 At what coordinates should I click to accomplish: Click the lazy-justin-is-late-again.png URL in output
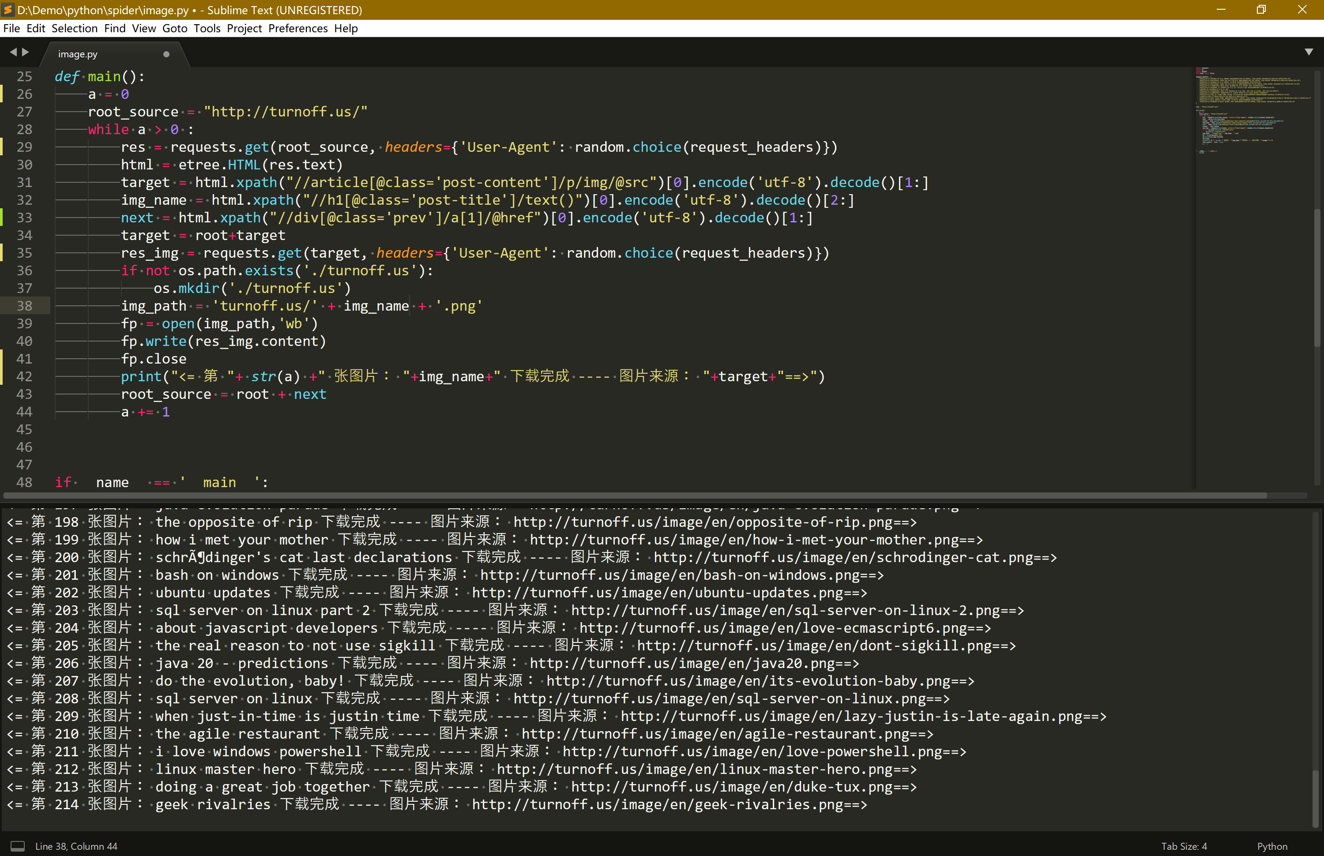851,717
